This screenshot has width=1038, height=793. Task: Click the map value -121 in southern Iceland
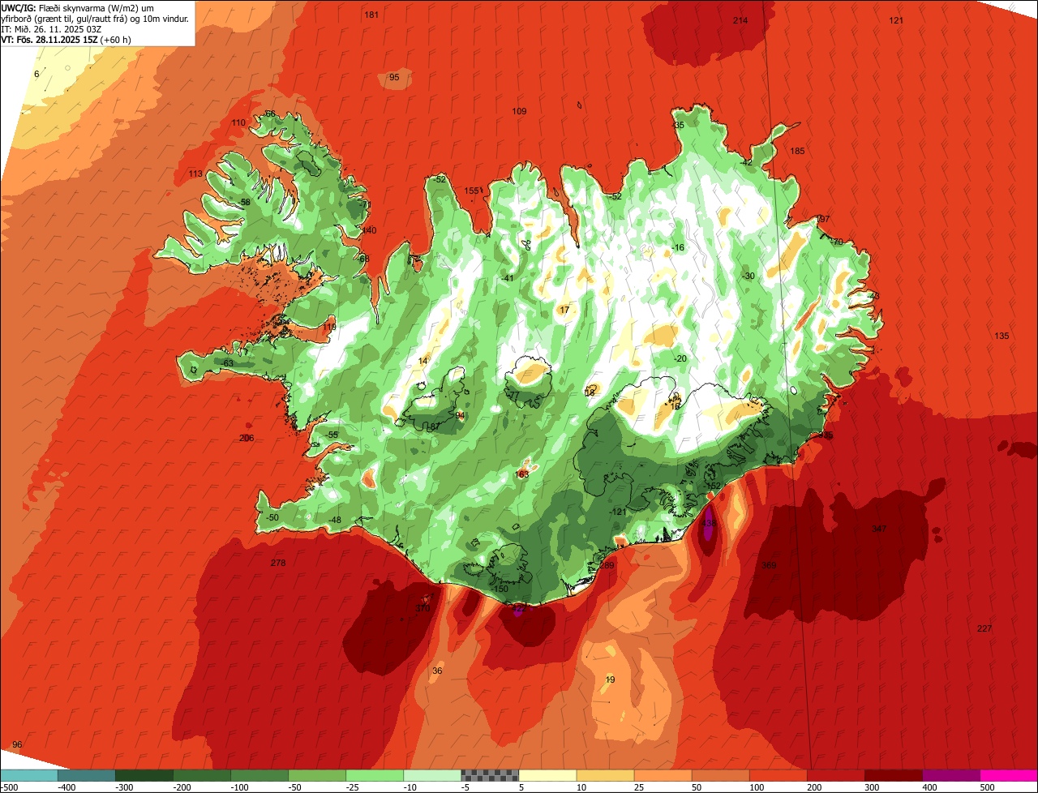point(618,512)
